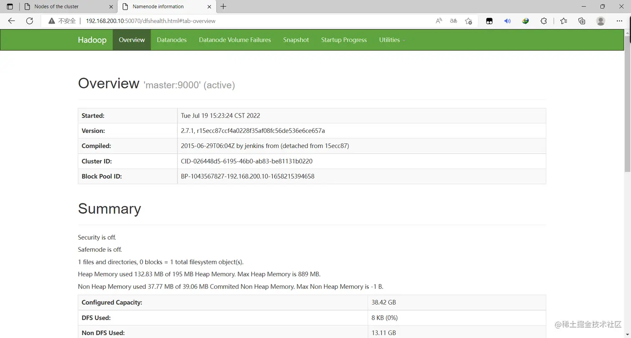The height and width of the screenshot is (338, 631).
Task: Select the CID-026448d5 cluster ID value
Action: [247, 161]
